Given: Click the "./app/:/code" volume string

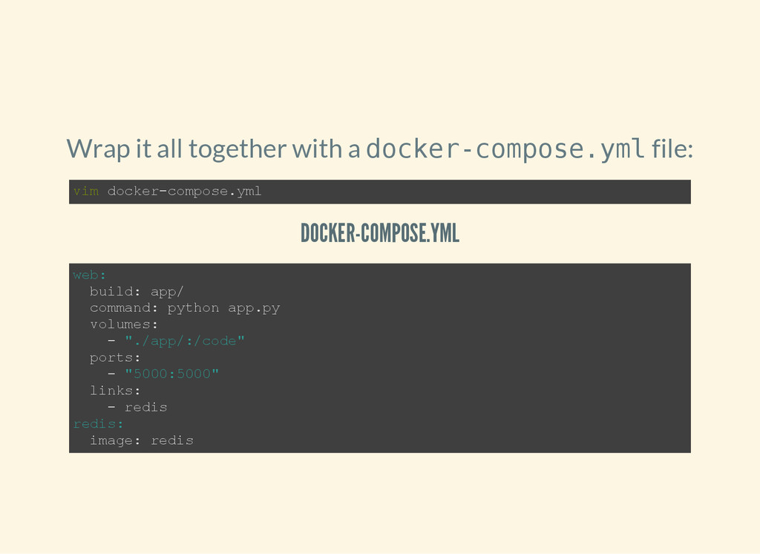Looking at the screenshot, I should (x=185, y=341).
